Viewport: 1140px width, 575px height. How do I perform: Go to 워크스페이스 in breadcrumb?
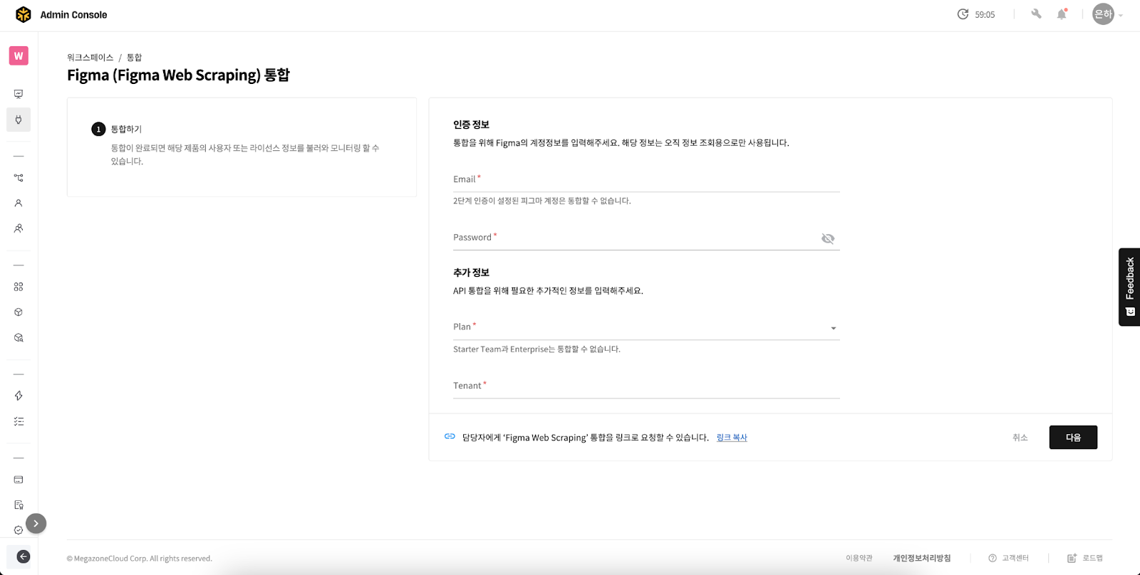tap(90, 58)
